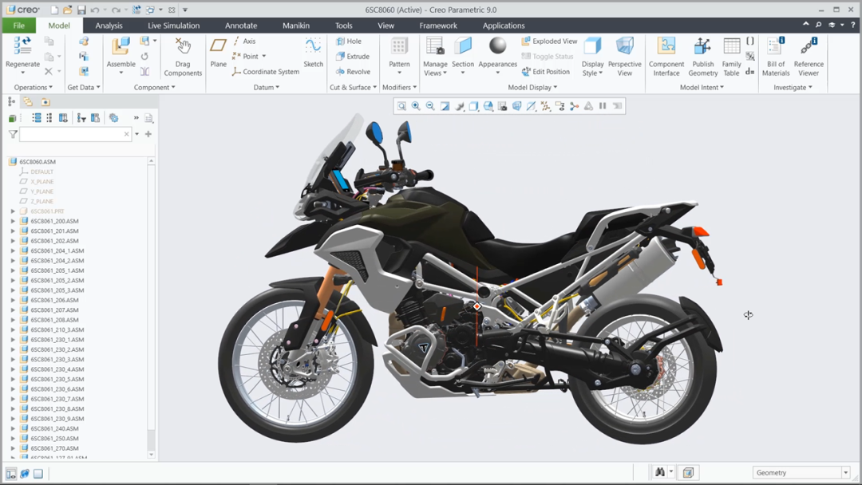Open Manage Views
This screenshot has height=485, width=862.
tap(435, 56)
